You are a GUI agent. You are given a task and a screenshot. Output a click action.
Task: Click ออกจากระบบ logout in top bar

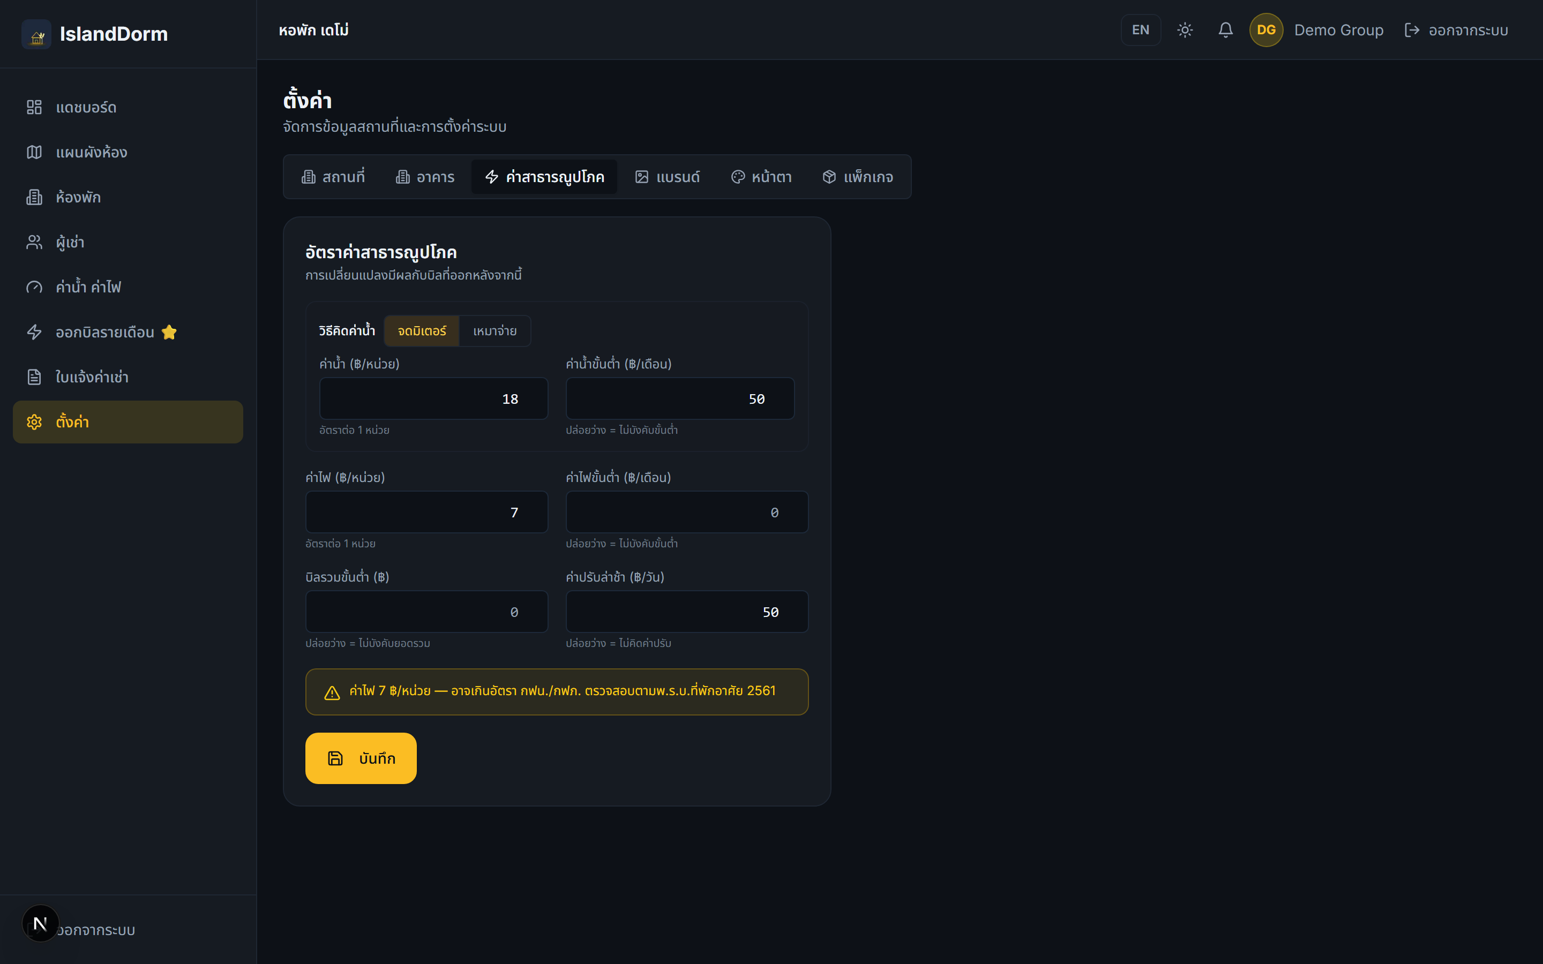1456,30
